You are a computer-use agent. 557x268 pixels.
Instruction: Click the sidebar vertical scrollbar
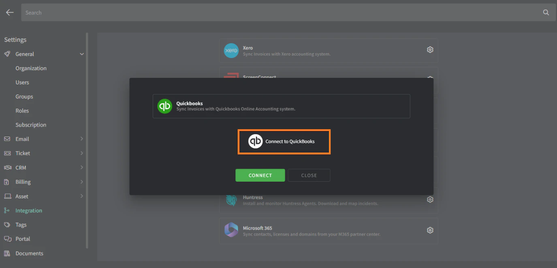[87, 140]
